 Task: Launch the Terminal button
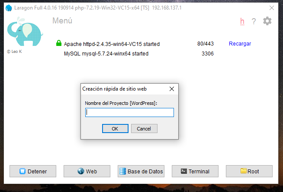[195, 171]
